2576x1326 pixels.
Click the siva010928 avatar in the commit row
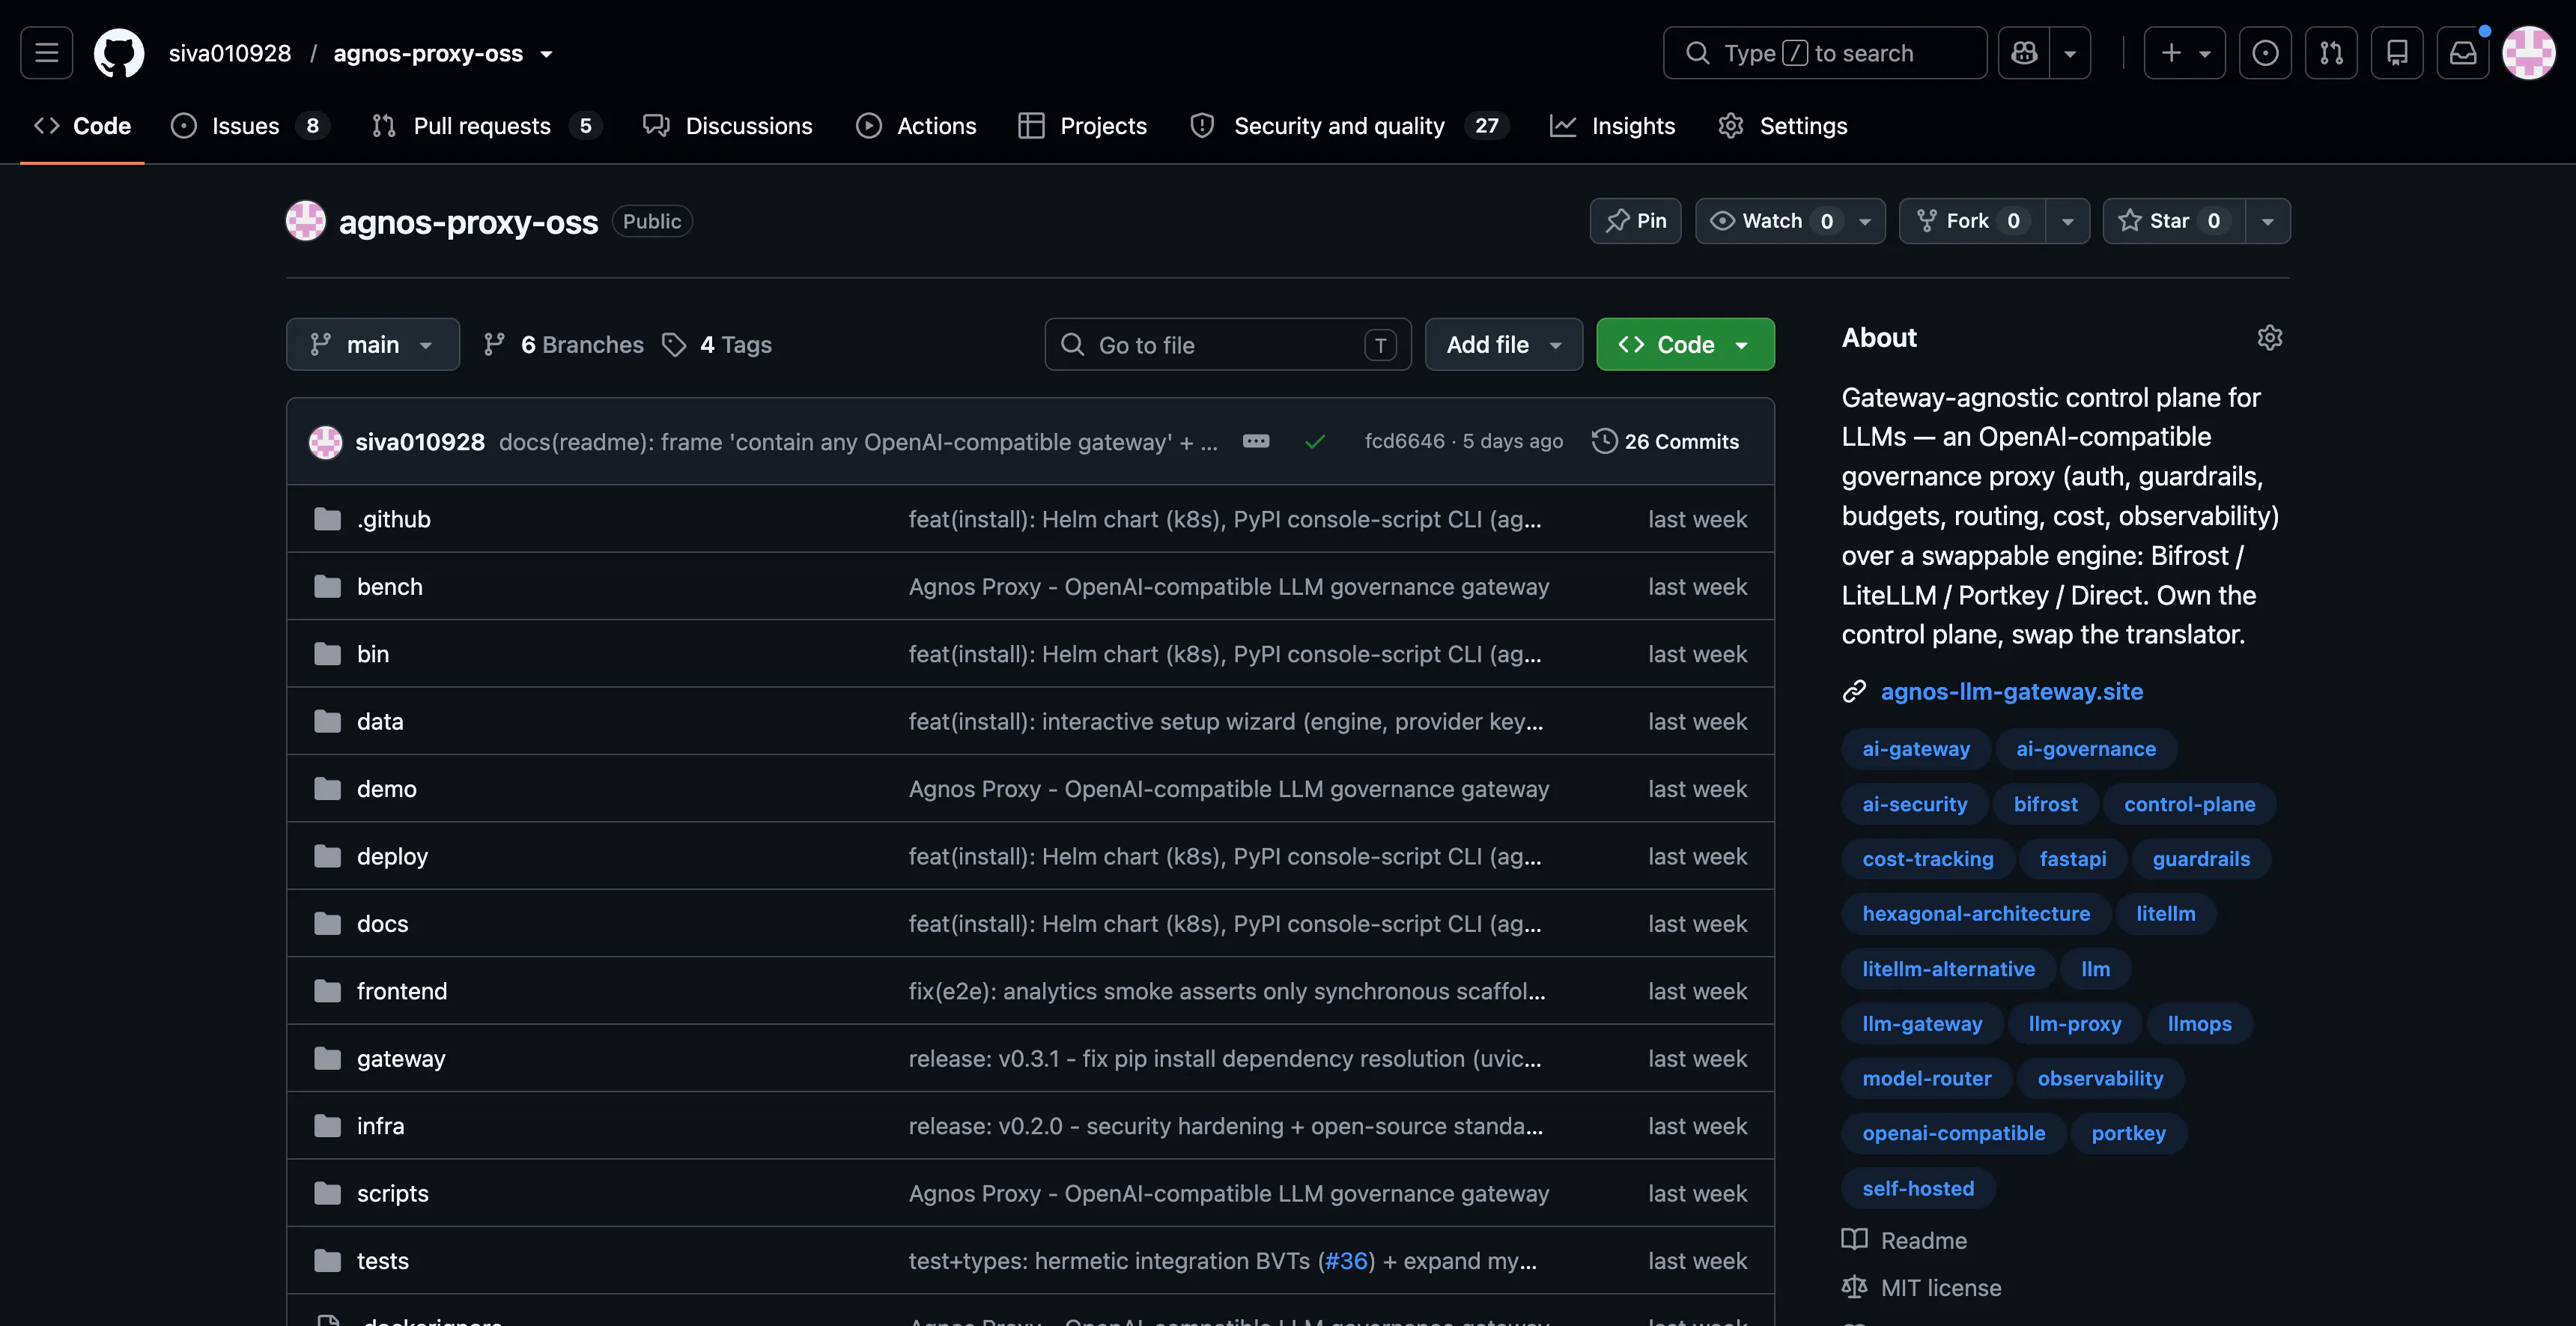coord(325,441)
